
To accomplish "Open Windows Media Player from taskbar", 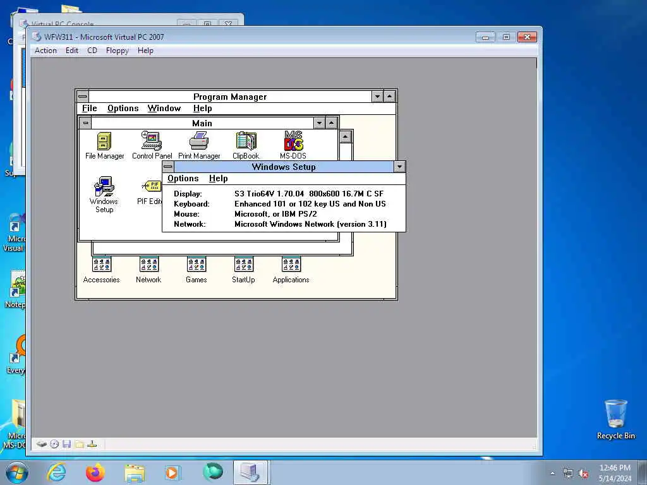I will click(172, 472).
